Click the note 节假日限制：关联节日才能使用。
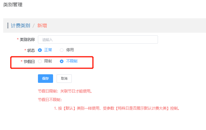This screenshot has width=206, height=130. click(65, 91)
